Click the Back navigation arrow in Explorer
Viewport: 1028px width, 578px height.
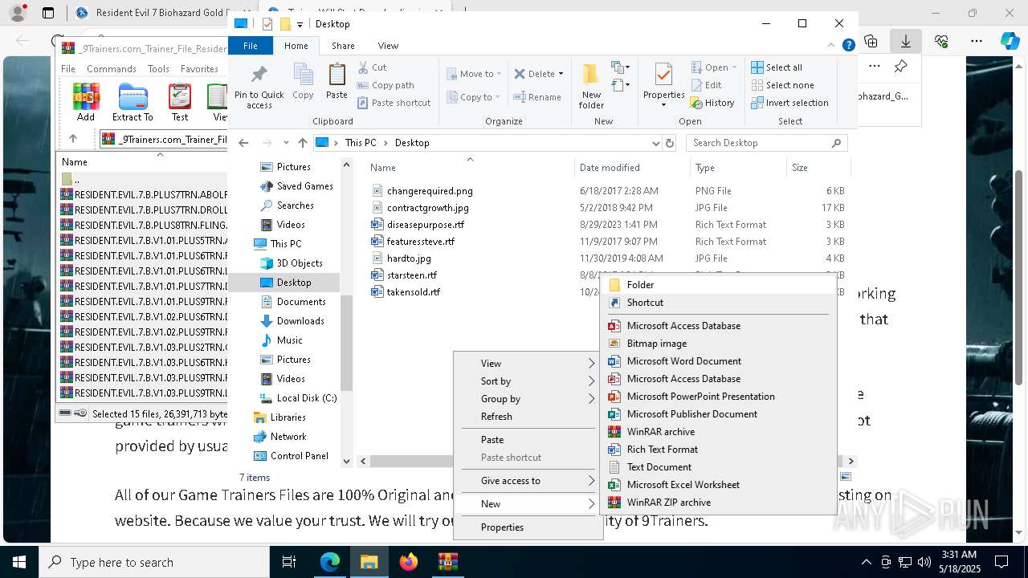point(243,143)
